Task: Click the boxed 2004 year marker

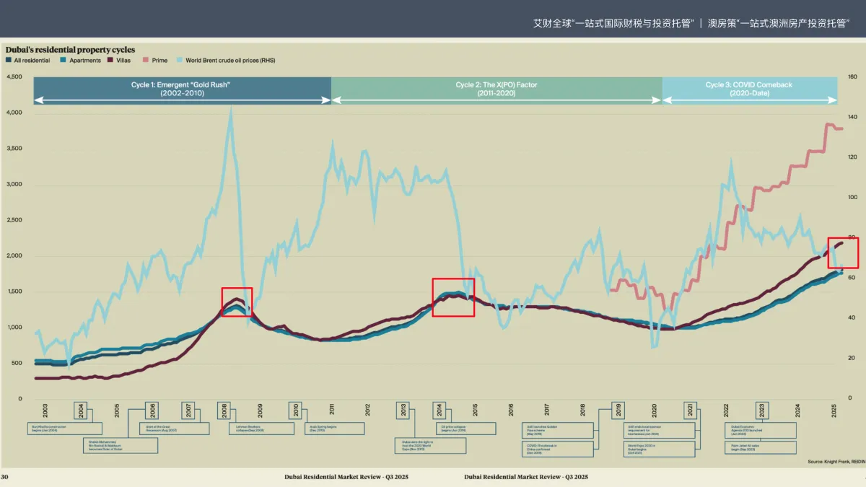Action: coord(81,411)
